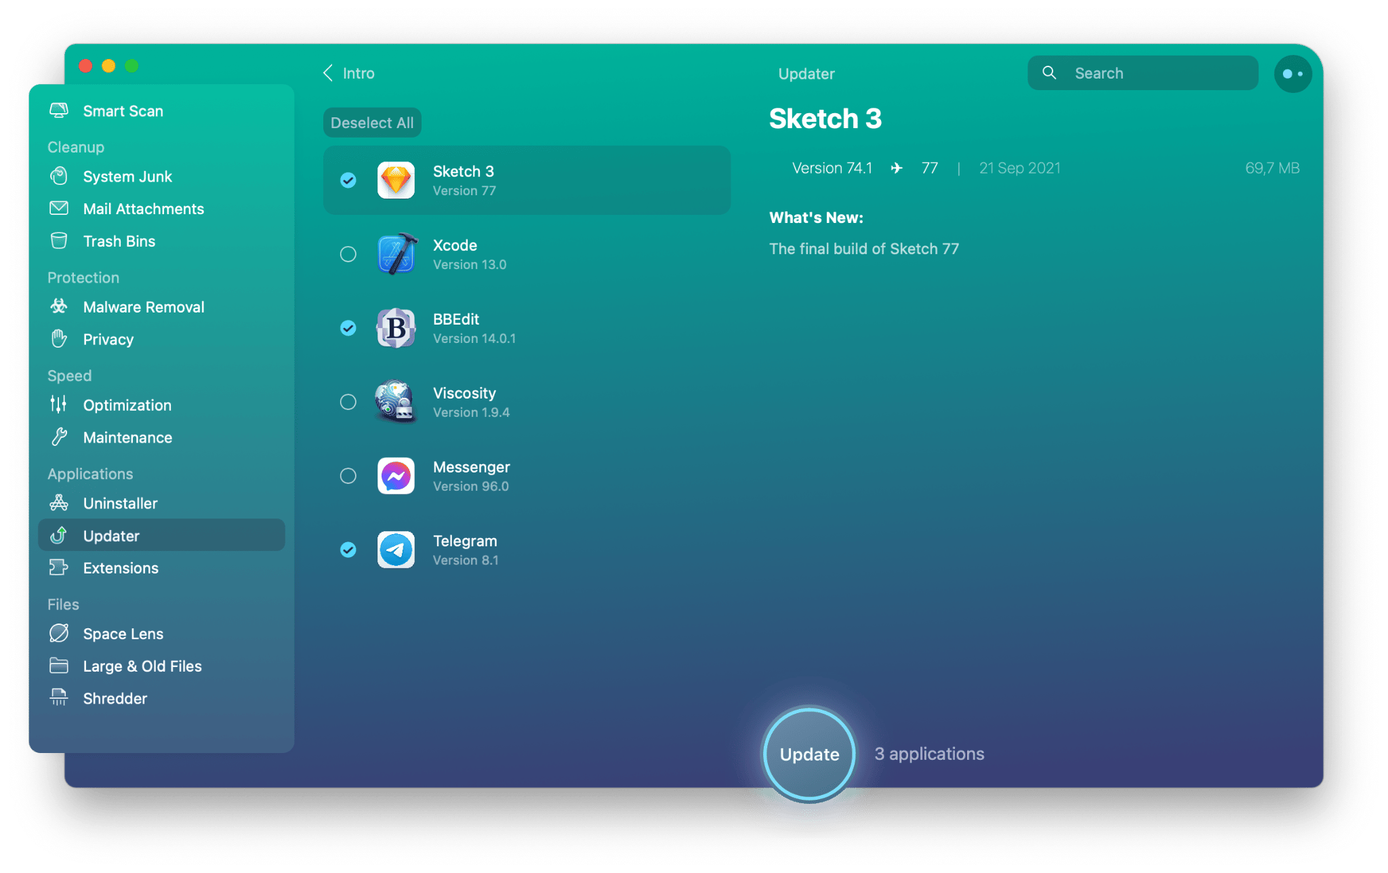
Task: Click the Optimization sliders icon
Action: [59, 405]
